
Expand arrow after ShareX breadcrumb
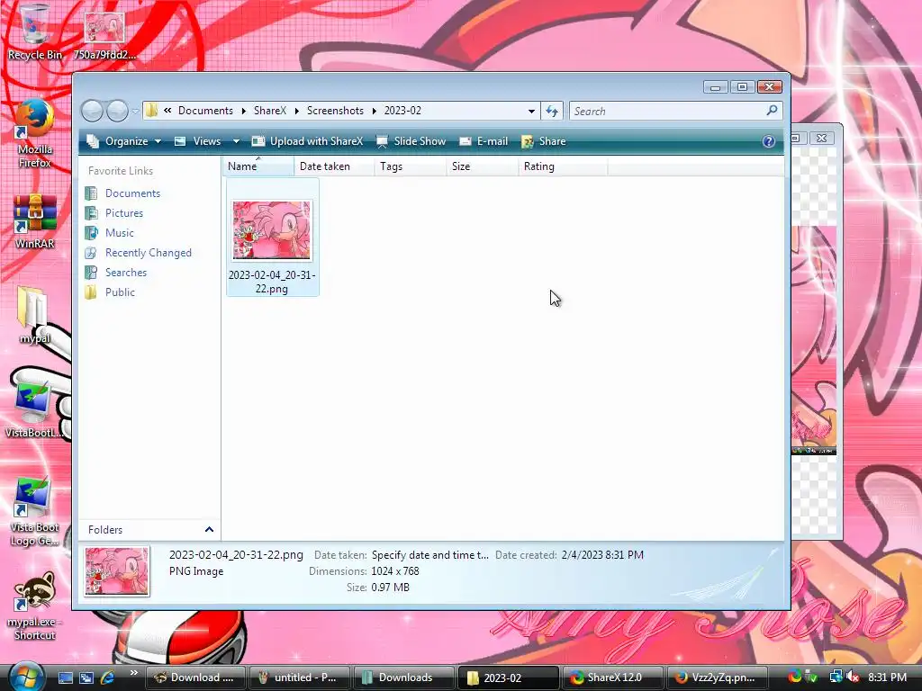[x=296, y=111]
